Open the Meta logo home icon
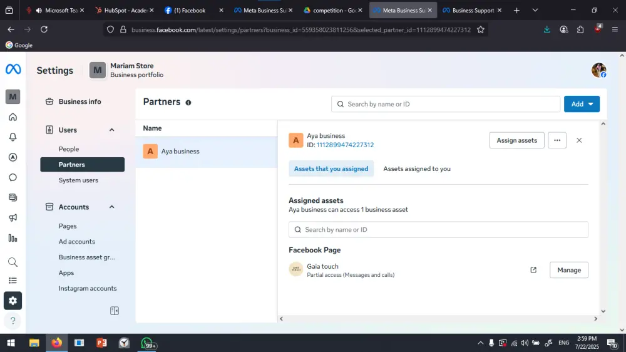The image size is (626, 352). coord(13,69)
